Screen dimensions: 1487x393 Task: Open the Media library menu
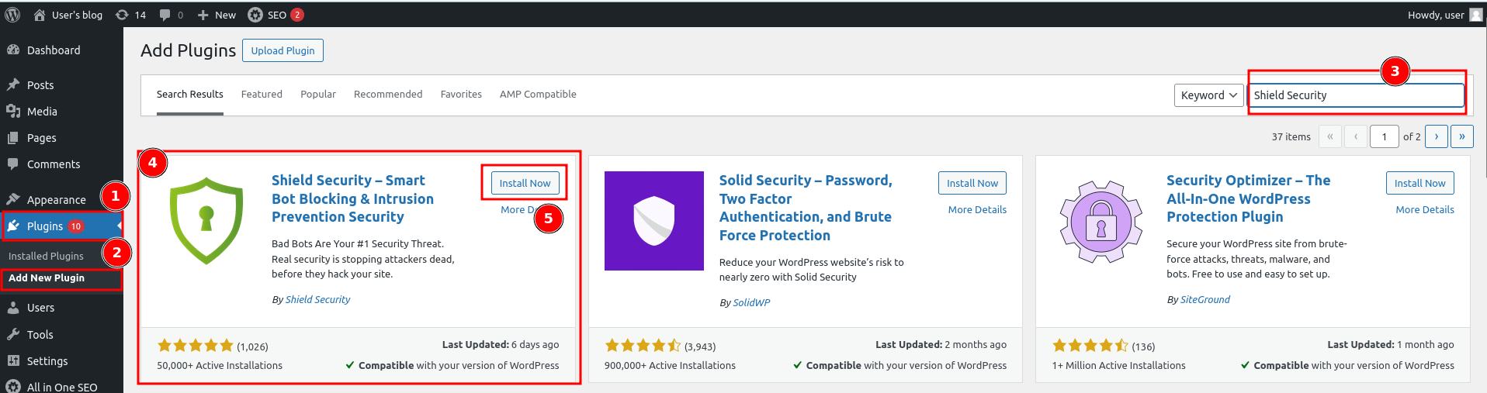pos(42,112)
